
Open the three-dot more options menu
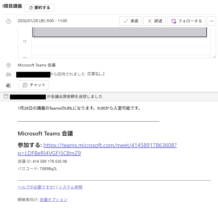[211, 21]
